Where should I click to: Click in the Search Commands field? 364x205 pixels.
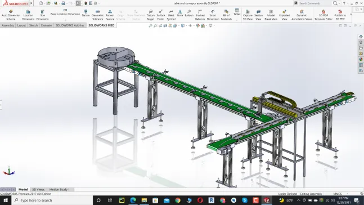[314, 3]
